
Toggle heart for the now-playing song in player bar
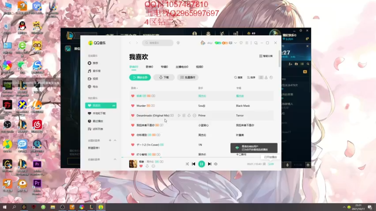(141, 166)
